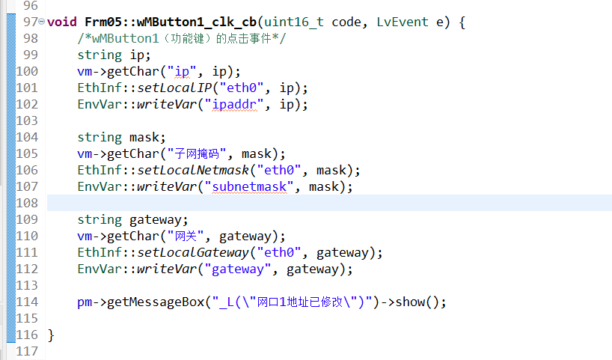Click the closing brace on line 116

(x=51, y=335)
